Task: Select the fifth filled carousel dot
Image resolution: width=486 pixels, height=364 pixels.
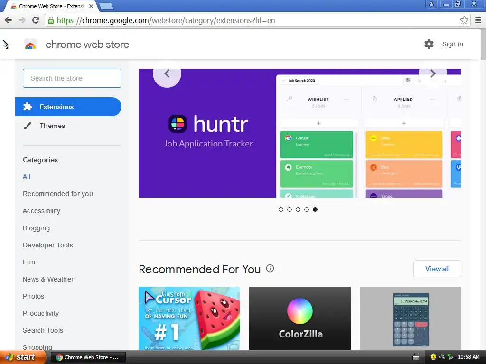Action: coord(315,209)
